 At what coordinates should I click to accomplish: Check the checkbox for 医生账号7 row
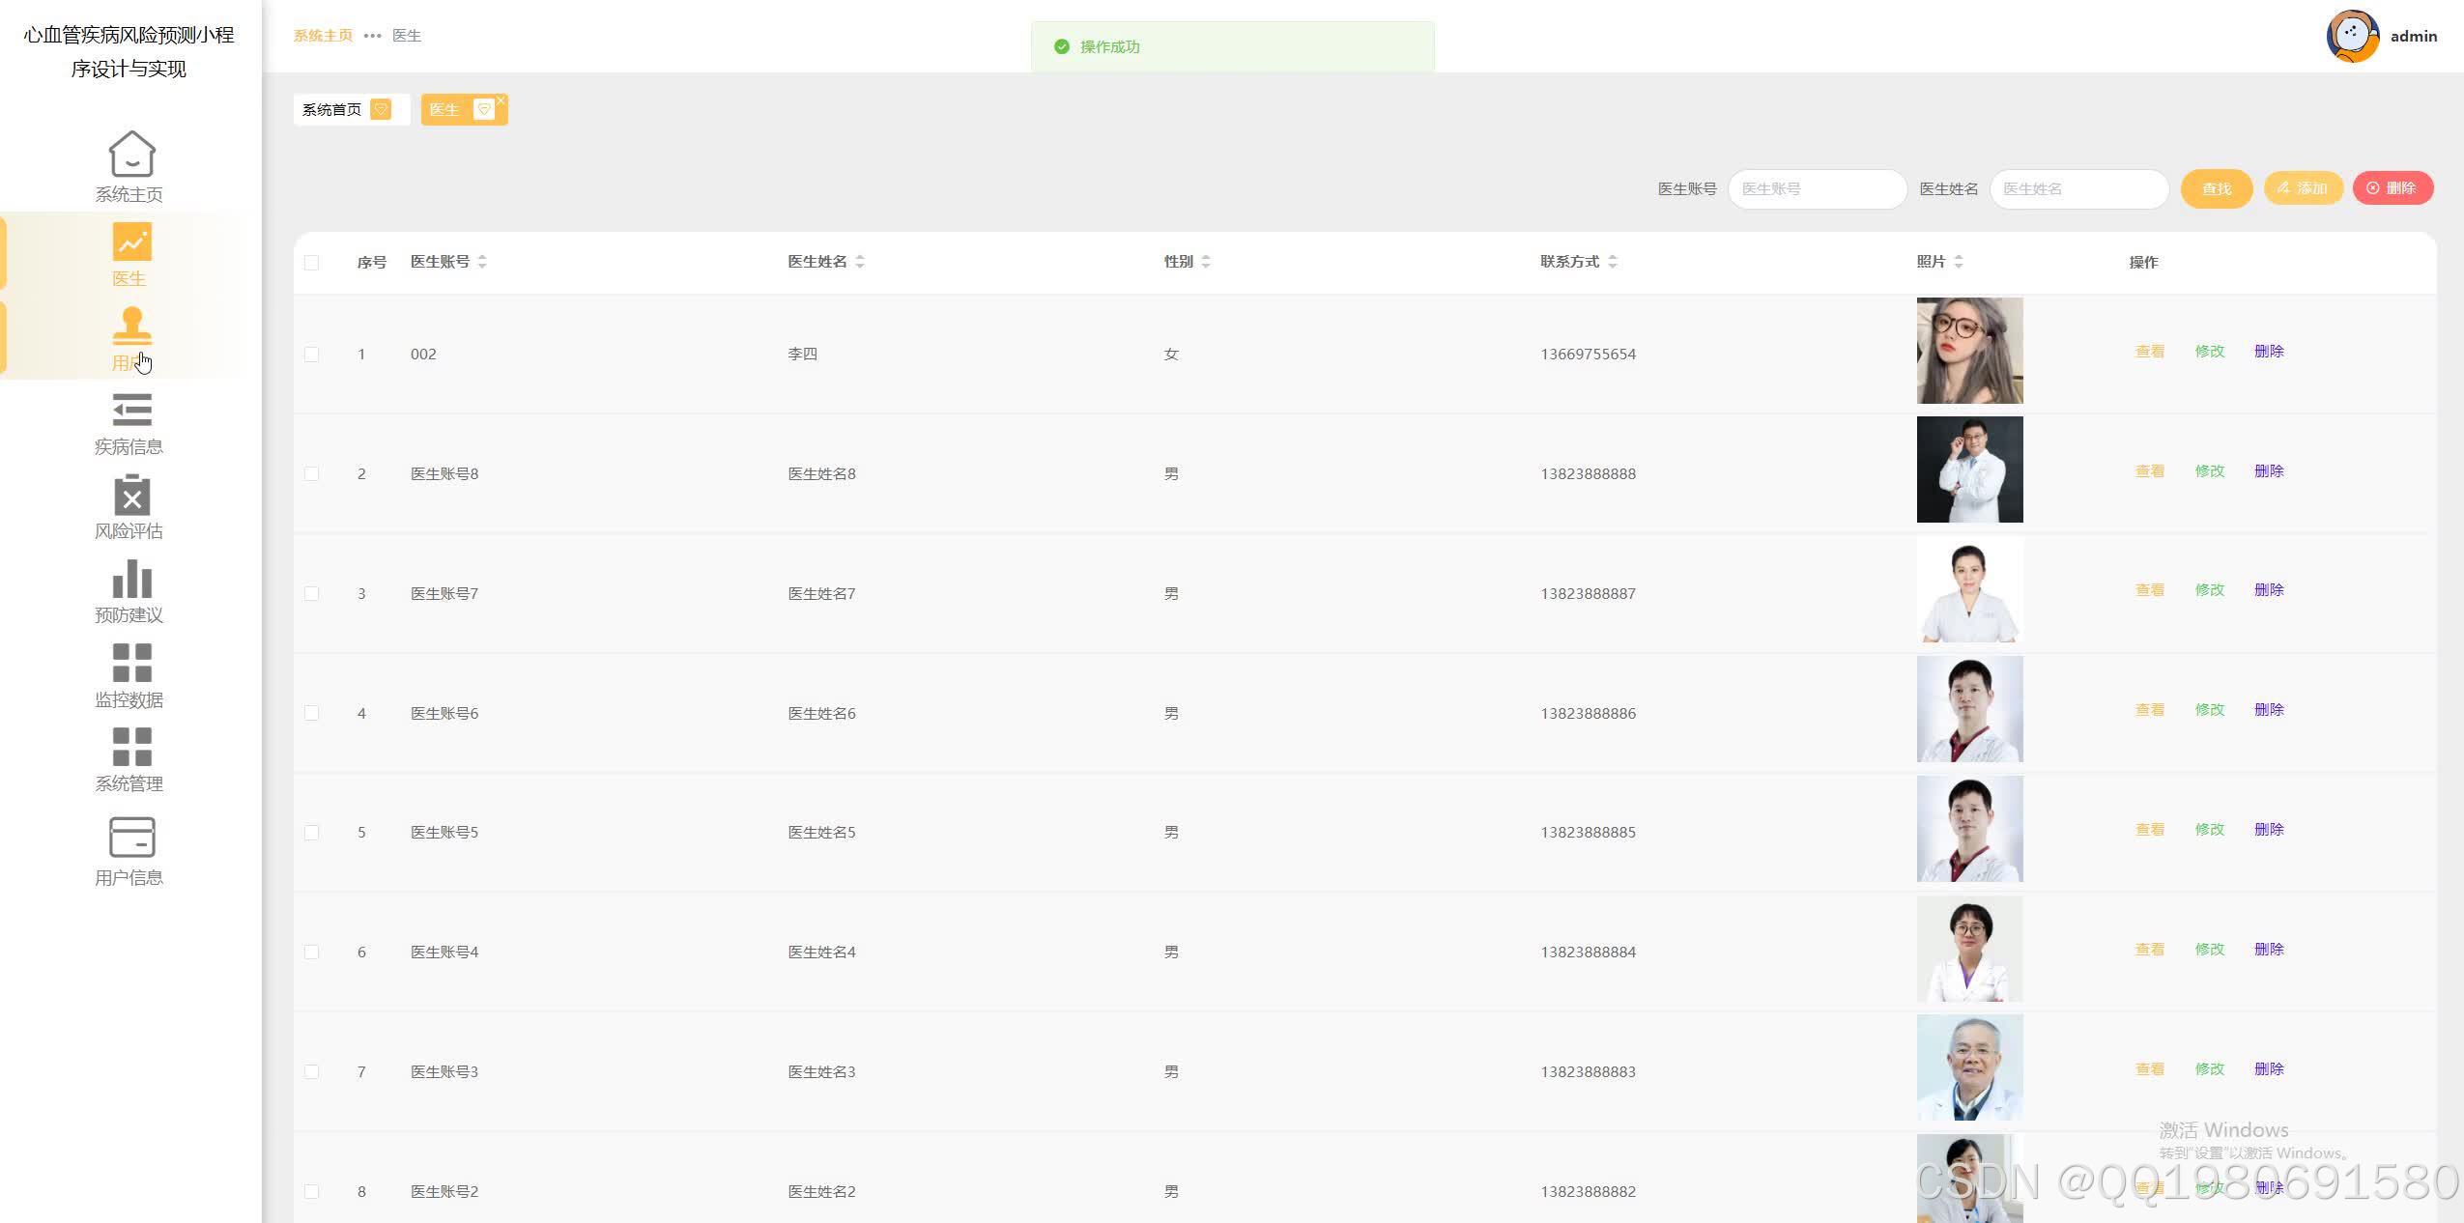coord(311,593)
